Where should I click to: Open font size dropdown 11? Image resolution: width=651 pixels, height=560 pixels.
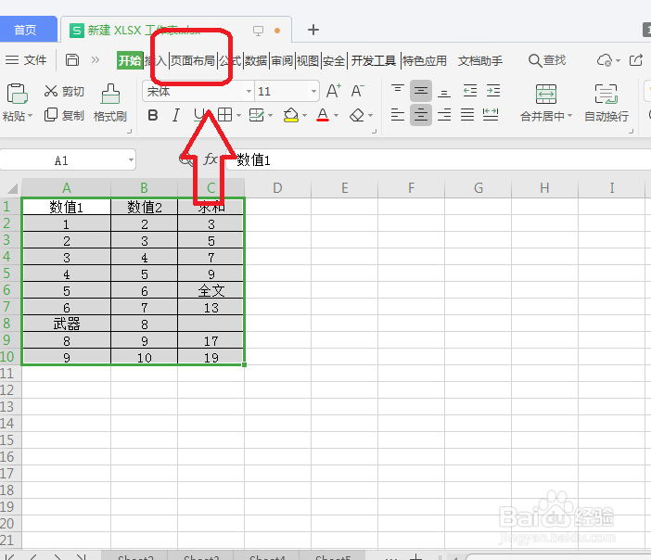(x=313, y=92)
